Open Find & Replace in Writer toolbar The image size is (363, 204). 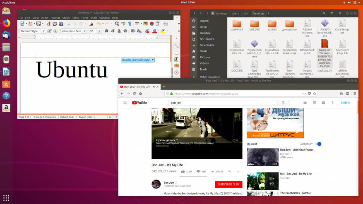coord(117,24)
